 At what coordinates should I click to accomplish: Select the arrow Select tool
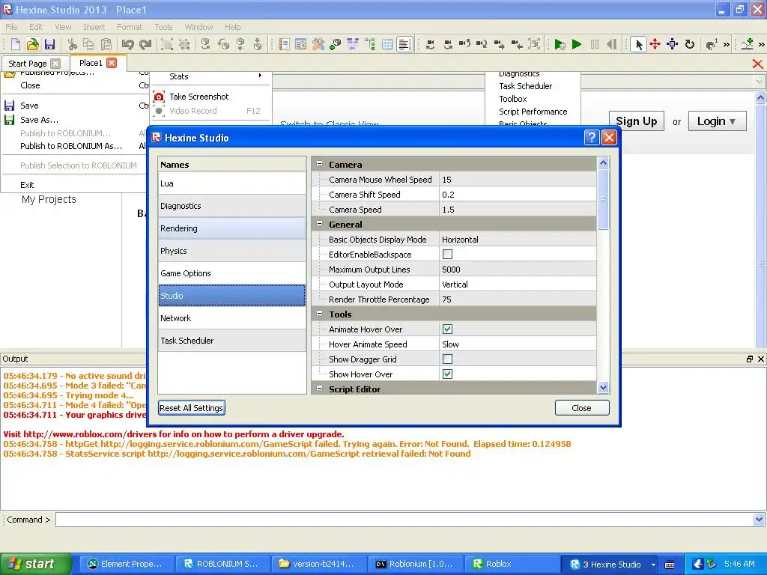tap(638, 44)
